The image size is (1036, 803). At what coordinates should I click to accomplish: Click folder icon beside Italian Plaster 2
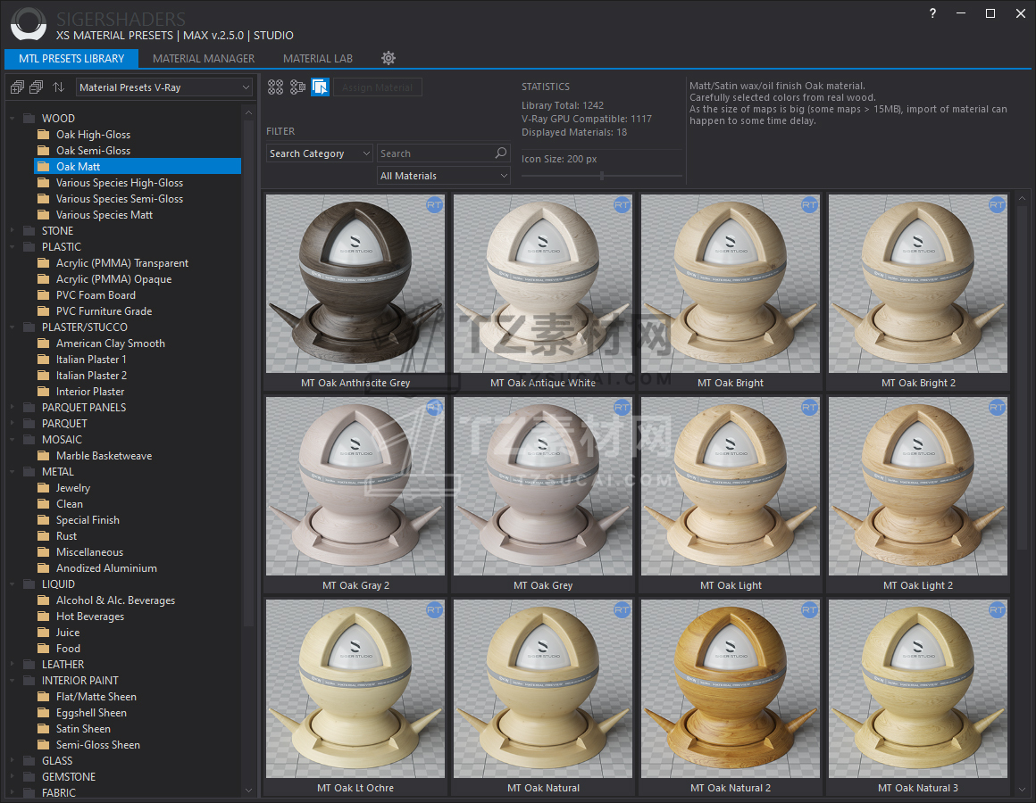click(x=44, y=376)
